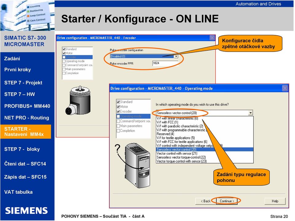
Task: Click the 'Automation and Drives' header text
Action: (x=258, y=4)
